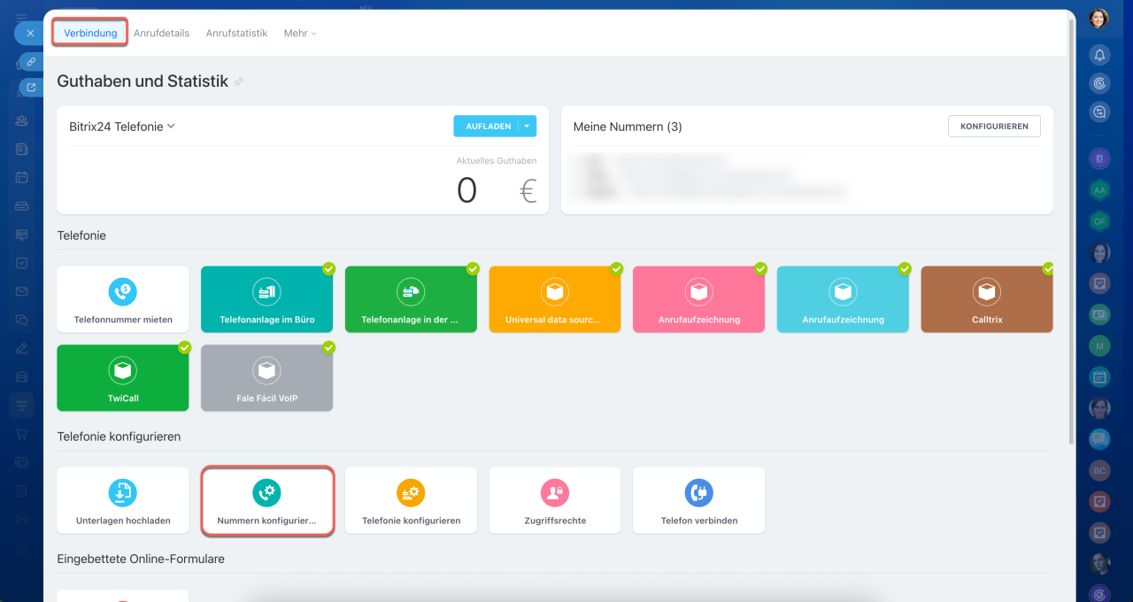Open the pink Zugriffsrechte icon
This screenshot has width=1133, height=602.
click(555, 492)
